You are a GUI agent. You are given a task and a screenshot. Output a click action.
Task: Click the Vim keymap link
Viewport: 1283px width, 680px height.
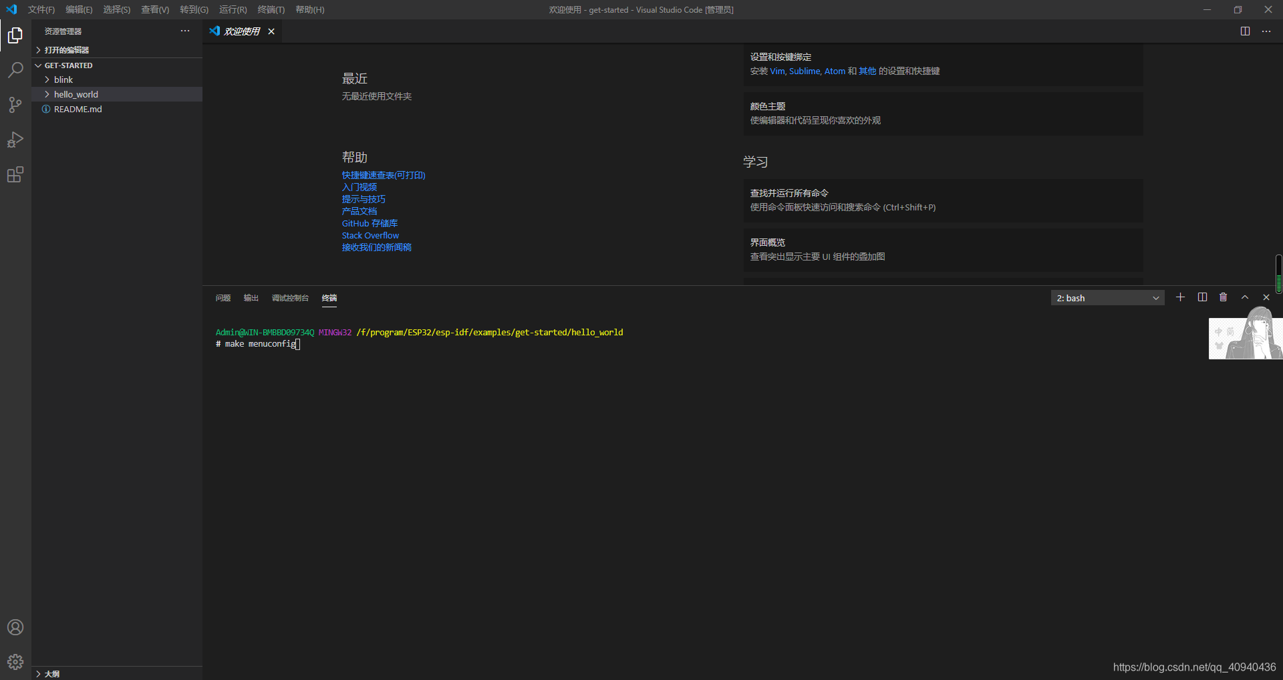777,71
